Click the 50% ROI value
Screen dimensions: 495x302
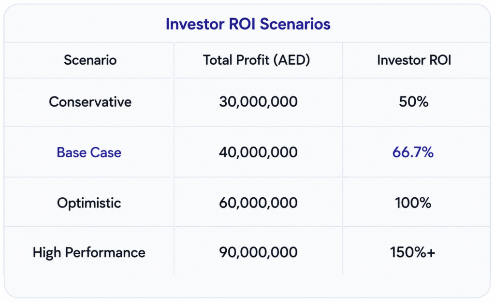pyautogui.click(x=414, y=102)
